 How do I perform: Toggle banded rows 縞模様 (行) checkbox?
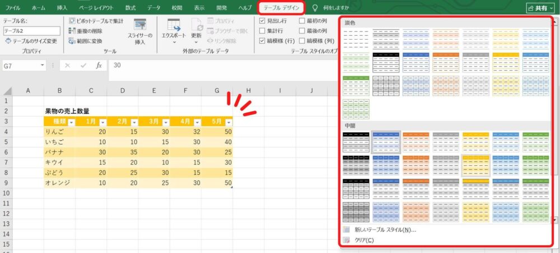point(262,41)
